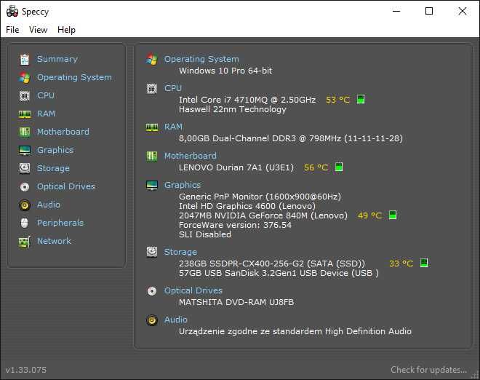
Task: Click the green temperature indicator next to 56 °C
Action: 339,167
